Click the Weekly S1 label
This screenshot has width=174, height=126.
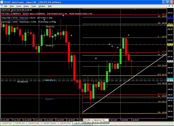50,99
